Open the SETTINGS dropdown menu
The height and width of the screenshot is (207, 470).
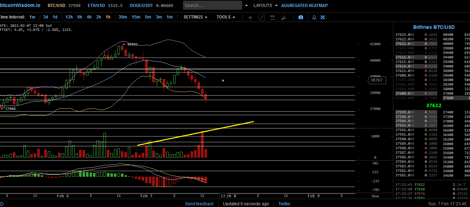pos(195,17)
